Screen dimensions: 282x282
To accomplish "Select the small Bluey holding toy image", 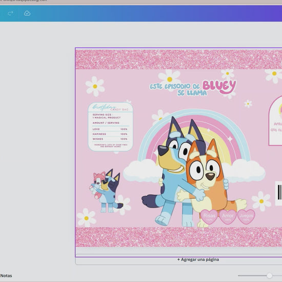I will (x=107, y=191).
